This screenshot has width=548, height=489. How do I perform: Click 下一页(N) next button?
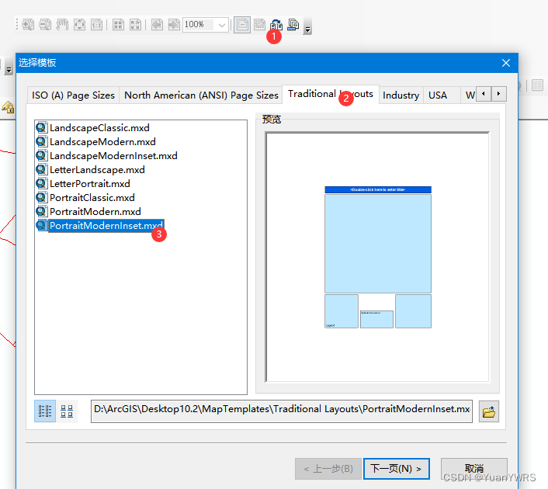tap(397, 469)
